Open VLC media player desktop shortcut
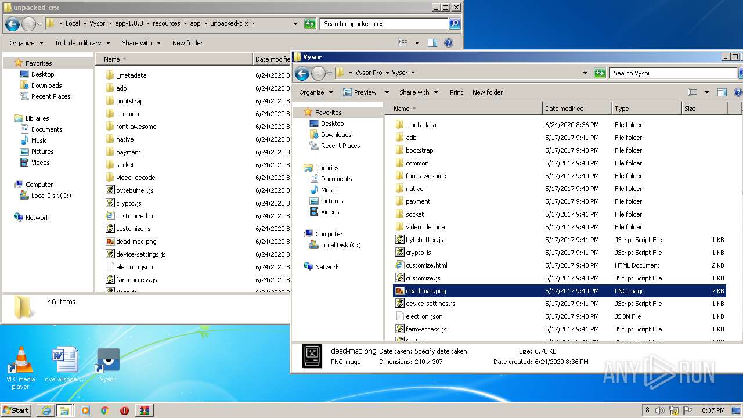 [21, 368]
